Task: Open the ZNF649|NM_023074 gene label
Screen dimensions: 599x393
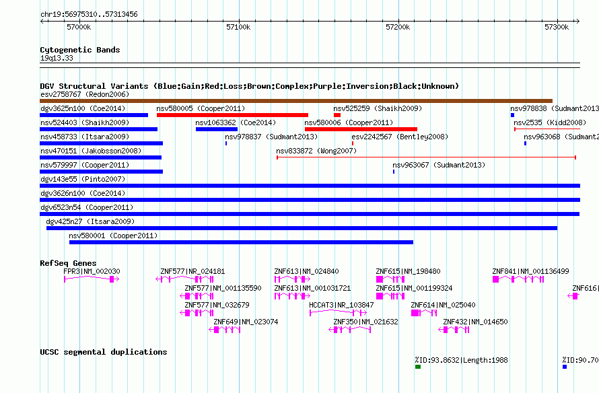Action: (246, 322)
